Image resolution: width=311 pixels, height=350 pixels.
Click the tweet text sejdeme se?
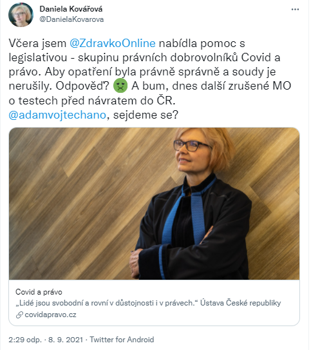[146, 115]
